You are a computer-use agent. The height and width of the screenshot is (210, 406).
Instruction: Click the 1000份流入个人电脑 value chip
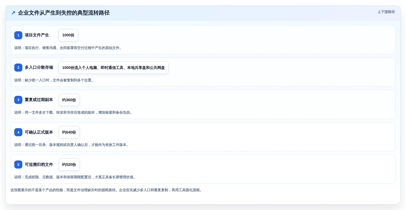(x=113, y=68)
